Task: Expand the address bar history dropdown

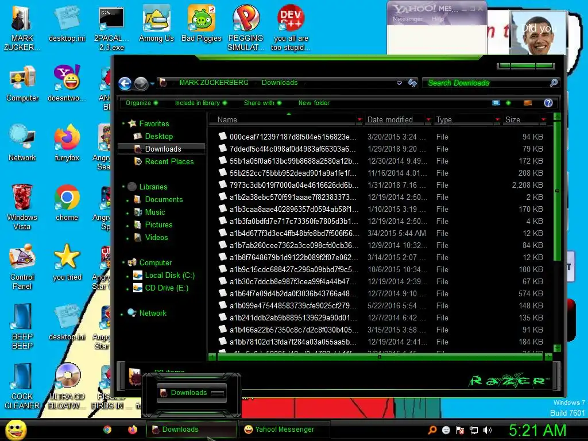Action: click(399, 83)
